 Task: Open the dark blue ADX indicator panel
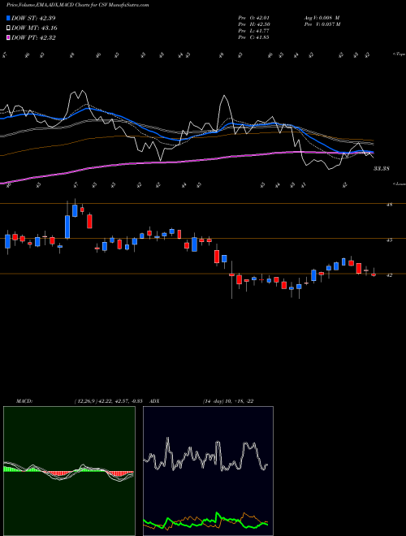click(x=208, y=471)
